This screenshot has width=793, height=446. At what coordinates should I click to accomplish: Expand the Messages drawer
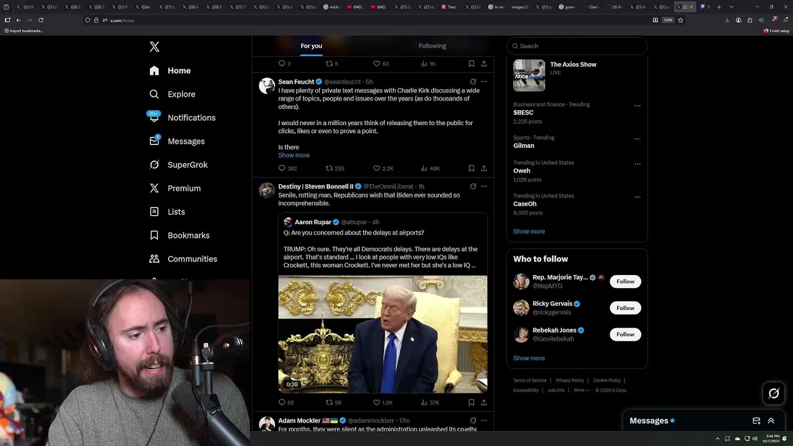tap(771, 421)
